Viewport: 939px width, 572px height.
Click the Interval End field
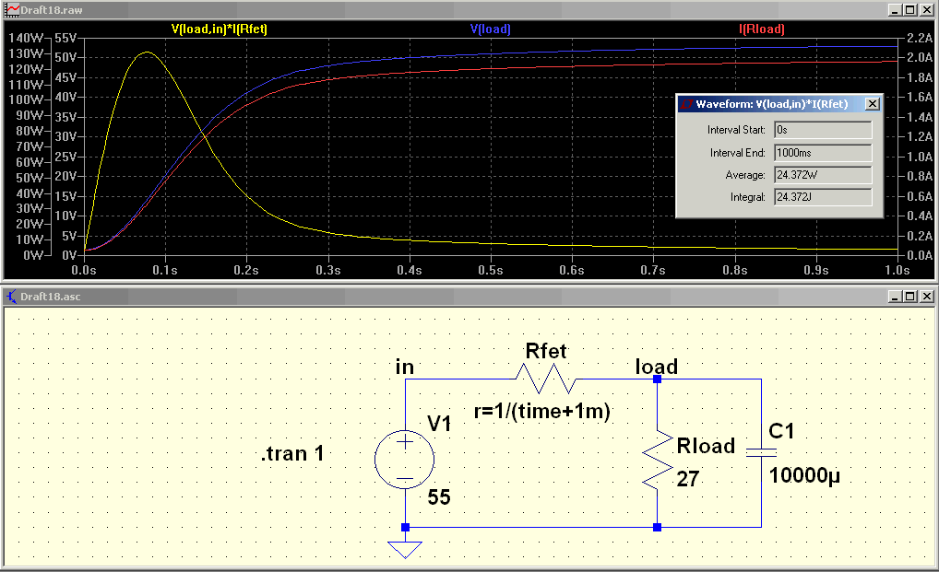pyautogui.click(x=823, y=152)
